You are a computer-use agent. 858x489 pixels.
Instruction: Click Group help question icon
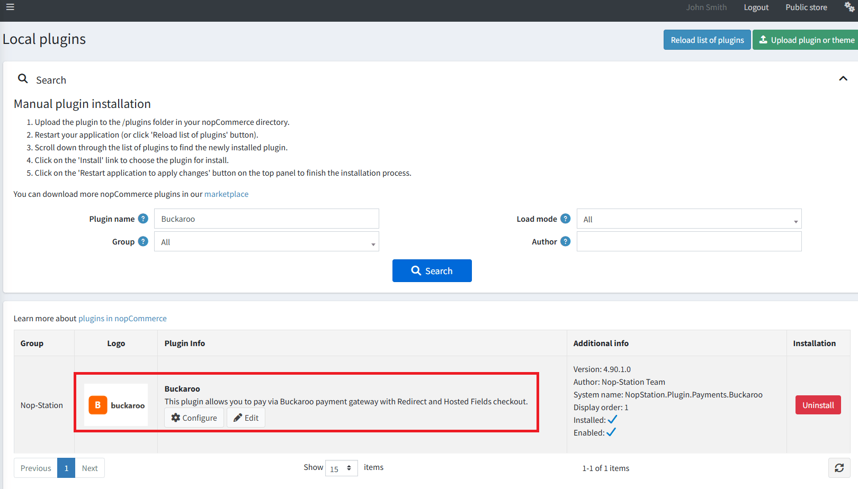[x=143, y=241]
